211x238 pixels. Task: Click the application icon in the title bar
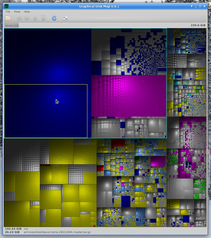6,6
